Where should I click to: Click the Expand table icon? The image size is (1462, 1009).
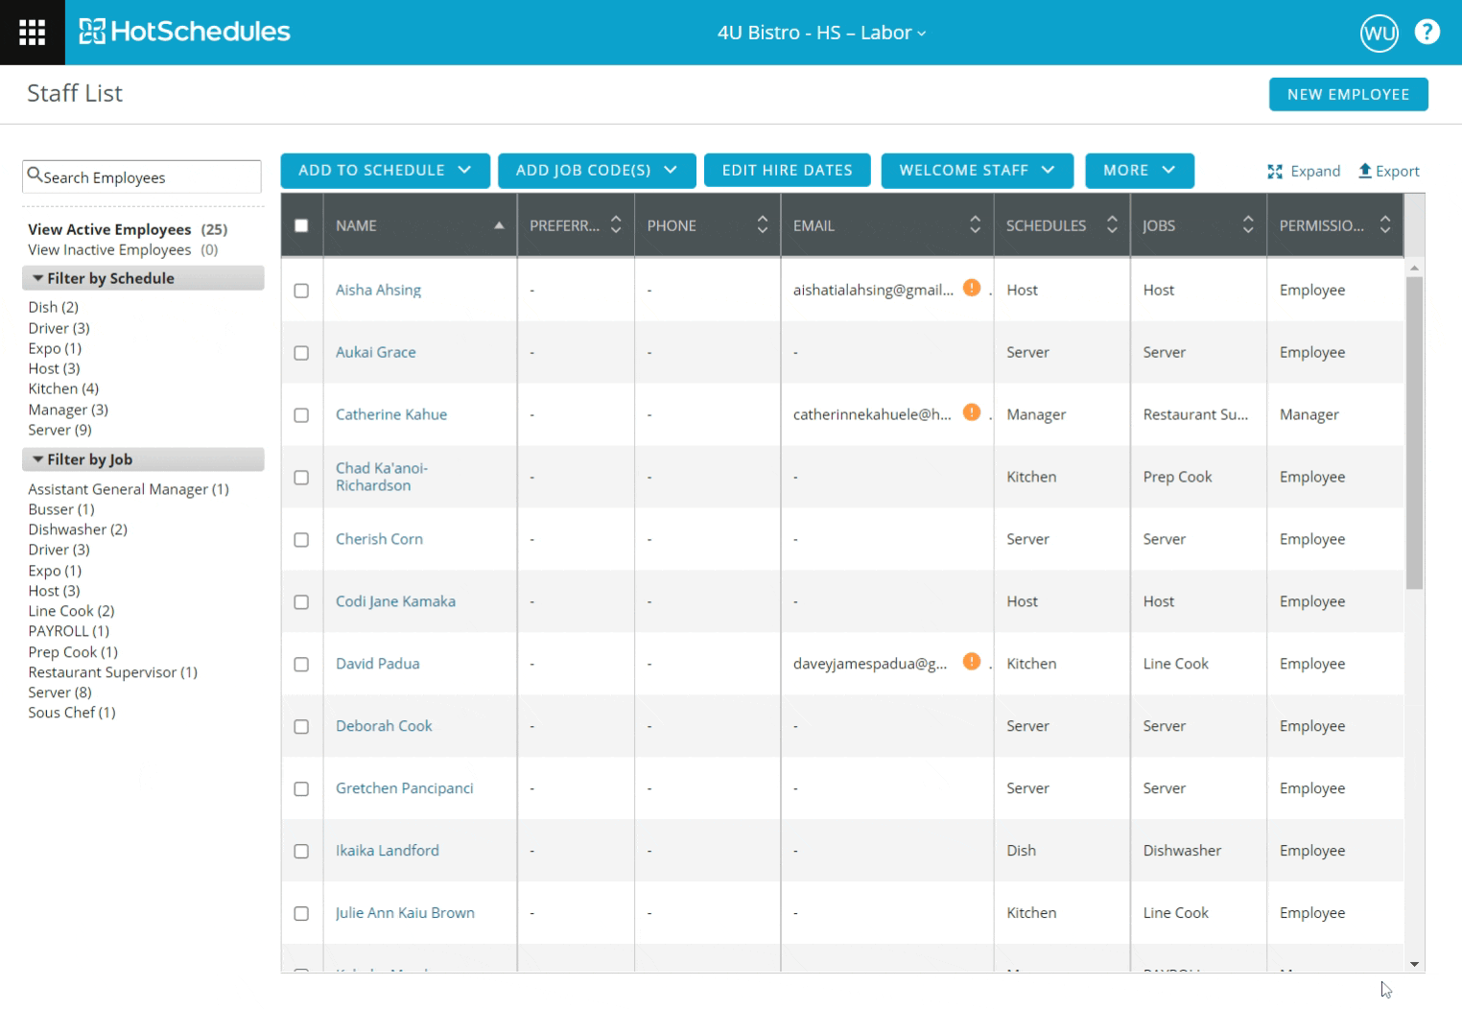click(x=1275, y=172)
